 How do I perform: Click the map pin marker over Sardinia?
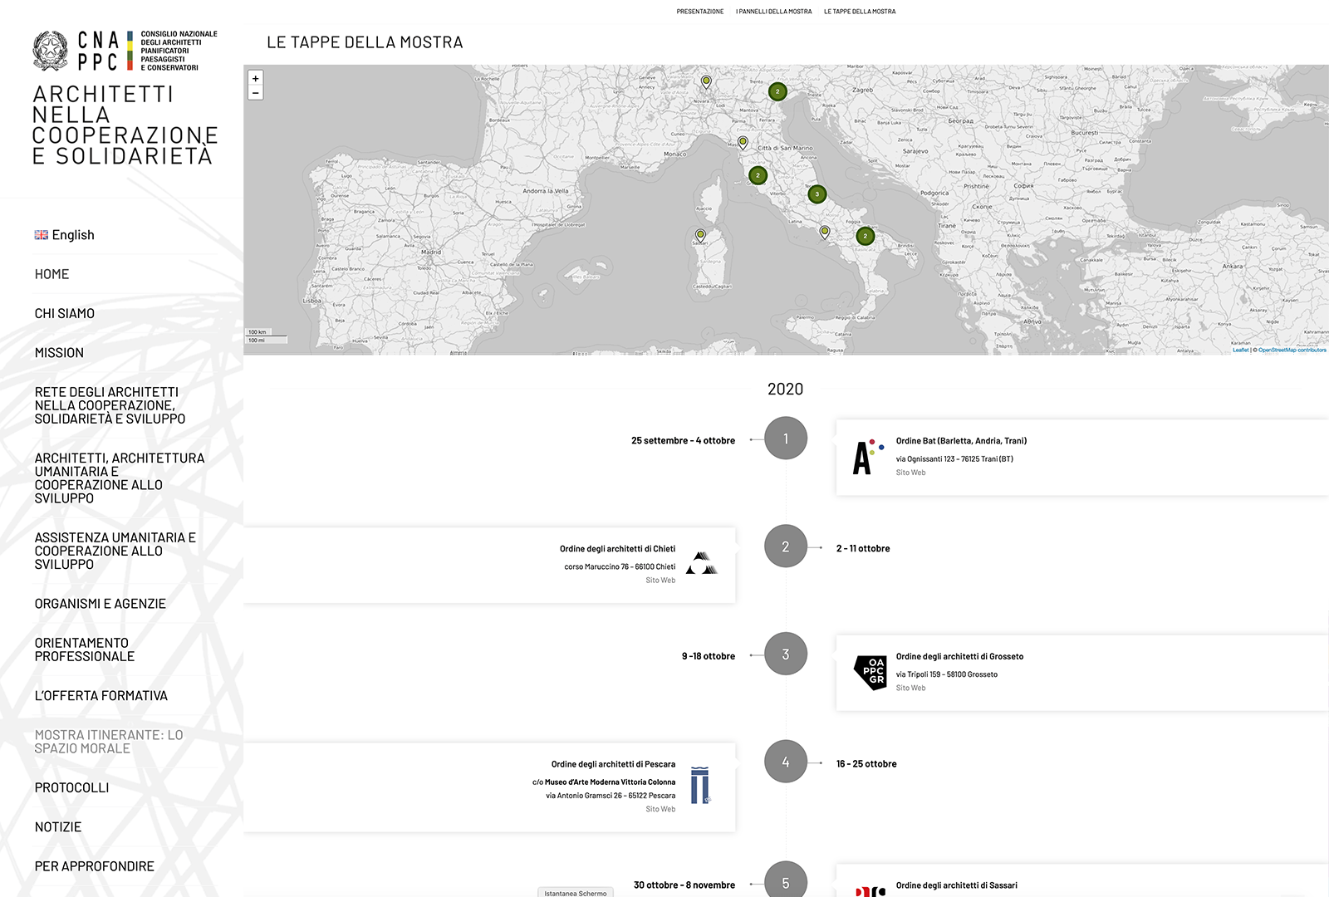click(x=700, y=235)
